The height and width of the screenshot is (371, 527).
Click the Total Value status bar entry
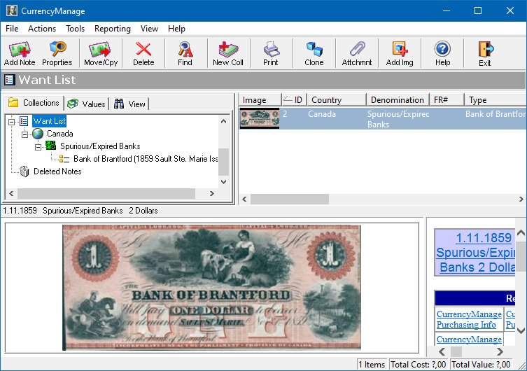[481, 365]
